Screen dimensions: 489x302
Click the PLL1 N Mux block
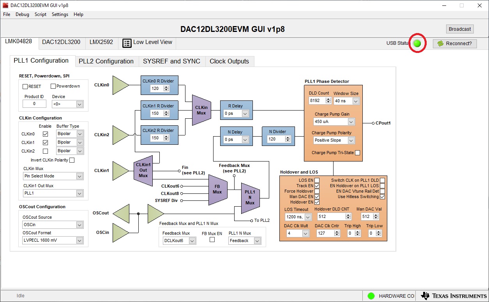pos(250,198)
